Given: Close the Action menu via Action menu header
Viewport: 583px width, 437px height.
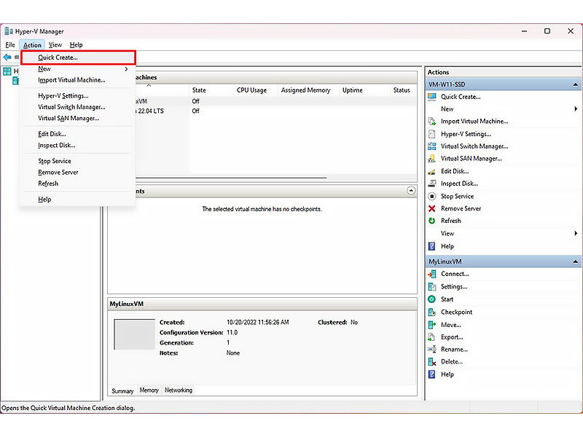Looking at the screenshot, I should tap(32, 45).
